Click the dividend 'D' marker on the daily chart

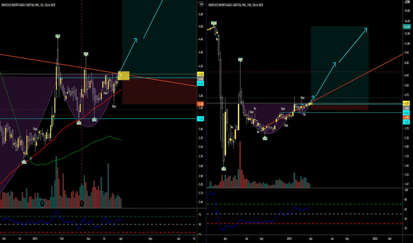coord(42,203)
